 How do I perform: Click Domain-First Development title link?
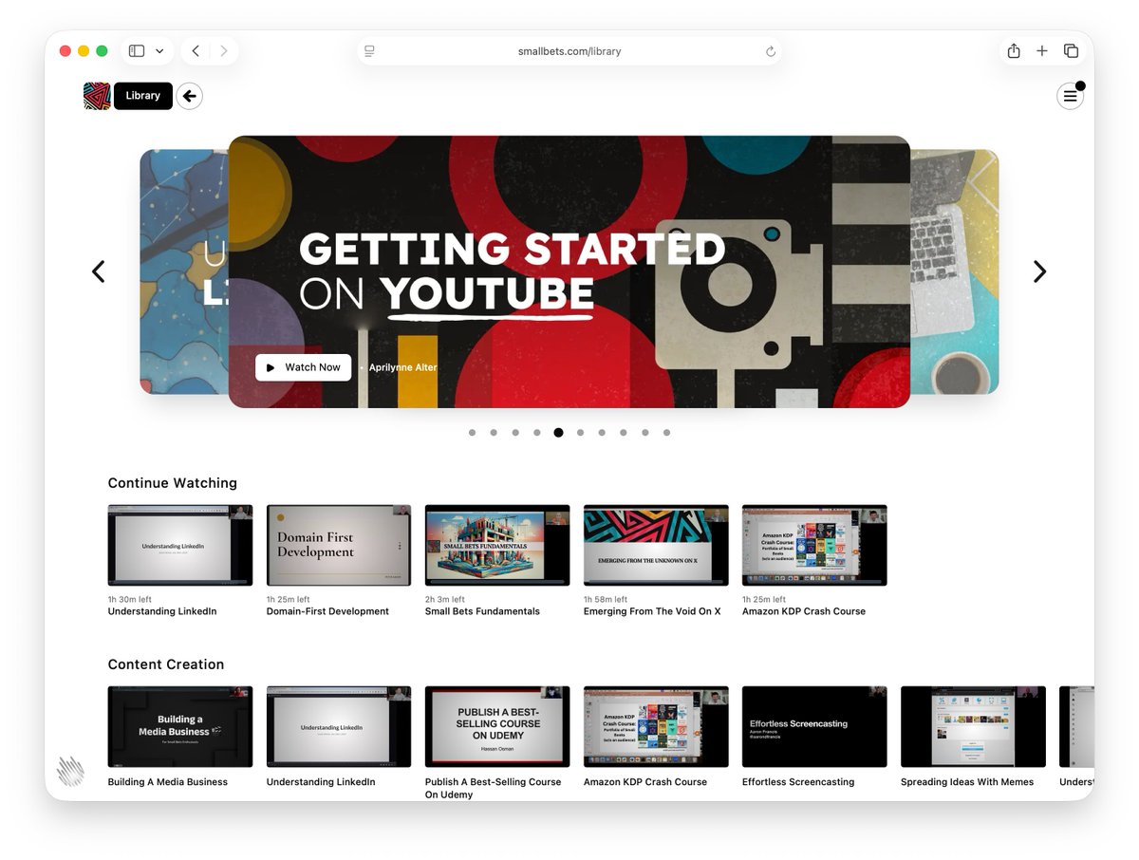pyautogui.click(x=327, y=611)
